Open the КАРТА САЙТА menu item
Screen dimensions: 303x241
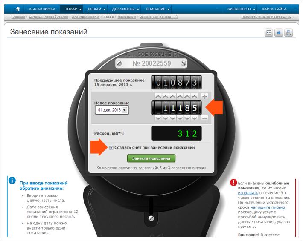[275, 9]
